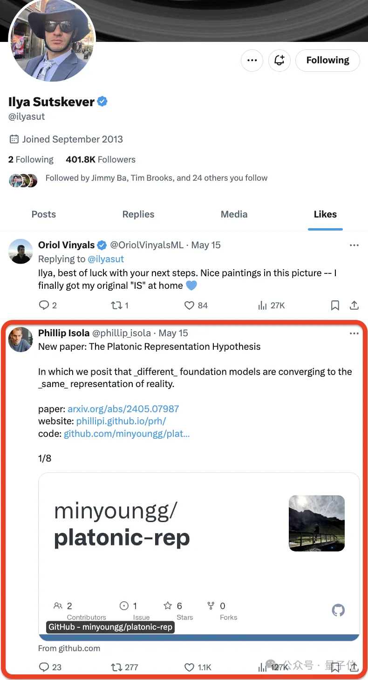Open the platonic-rep repository preview image
Viewport: 368px width, 680px height.
[317, 523]
